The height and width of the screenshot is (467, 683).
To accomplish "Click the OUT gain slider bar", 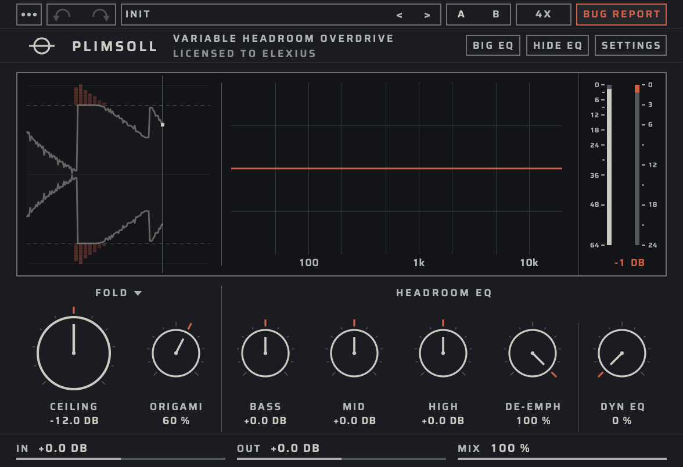I will (341, 458).
